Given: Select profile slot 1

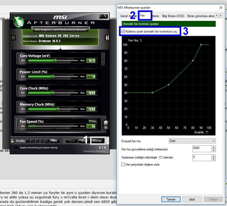Looking at the screenshot, I should (28, 141).
